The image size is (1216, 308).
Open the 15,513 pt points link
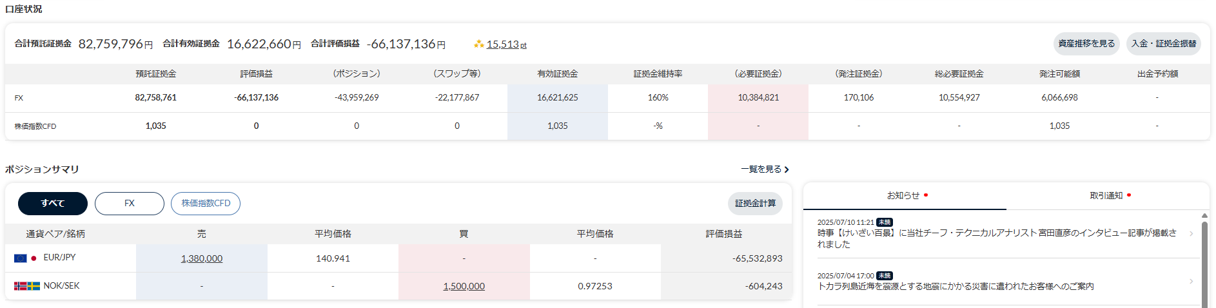[x=506, y=44]
